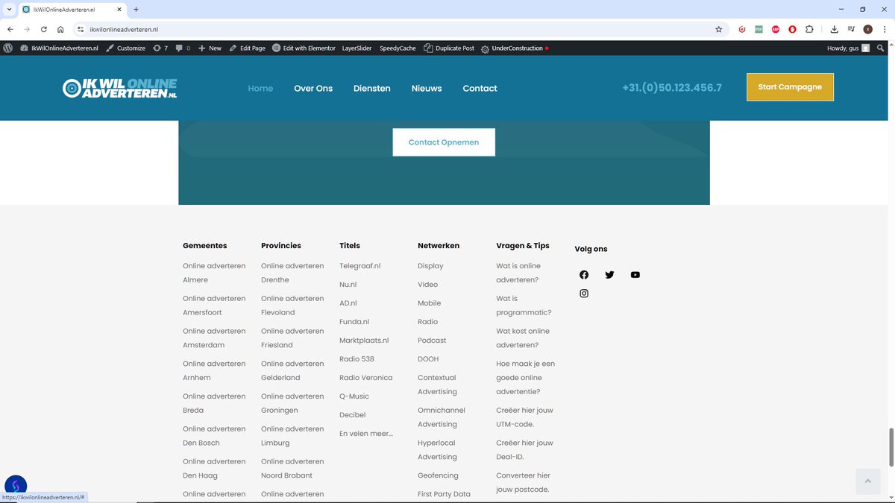The height and width of the screenshot is (503, 895).
Task: Open the Adblock Plus extension icon
Action: (776, 29)
